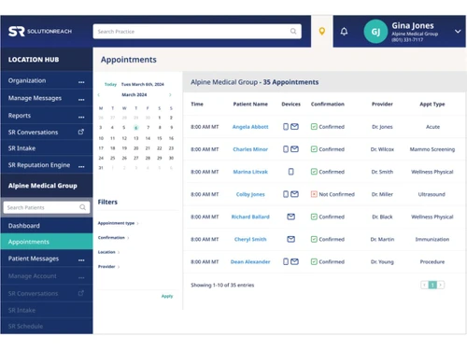The image size is (467, 350).
Task: Click the Solutionreach logo
Action: click(40, 32)
